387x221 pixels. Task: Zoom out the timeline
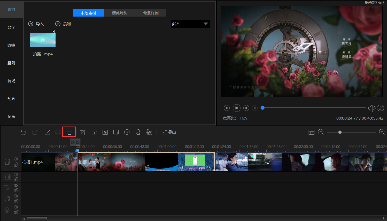pos(321,132)
